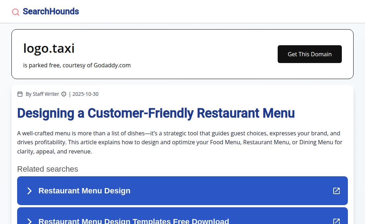Viewport: 365px width, 224px height.
Task: Click the "is parked free" notice text
Action: (42, 65)
